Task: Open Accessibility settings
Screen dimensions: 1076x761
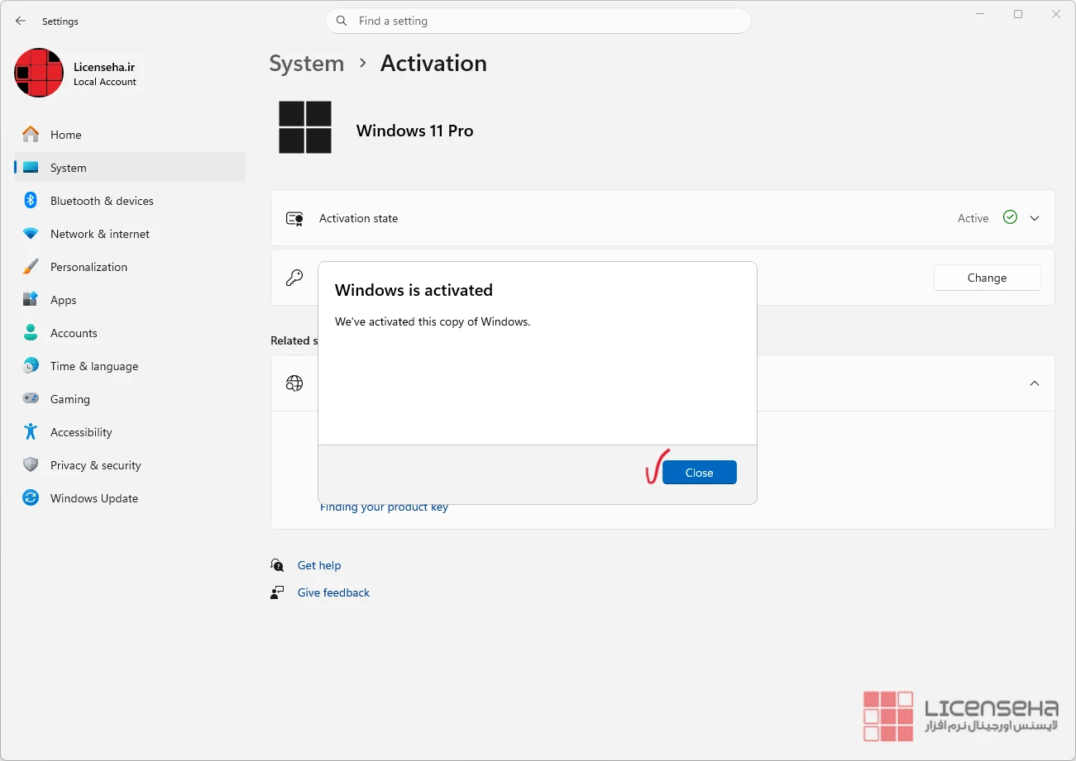Action: pos(130,432)
